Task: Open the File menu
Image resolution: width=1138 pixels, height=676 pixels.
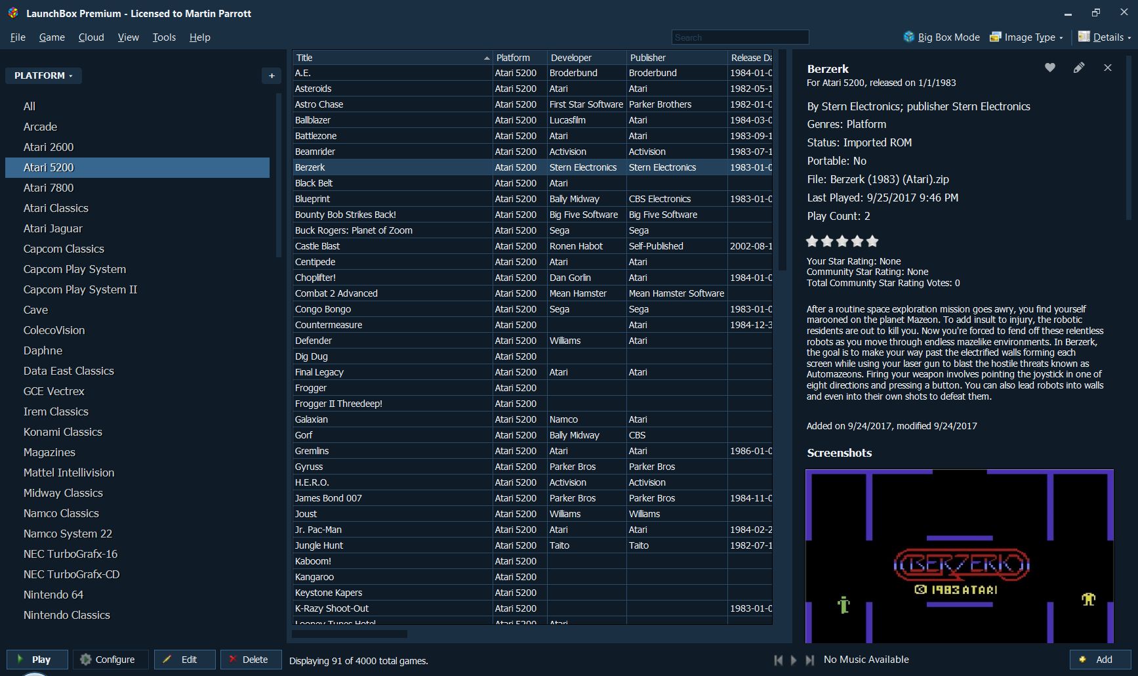Action: (x=18, y=37)
